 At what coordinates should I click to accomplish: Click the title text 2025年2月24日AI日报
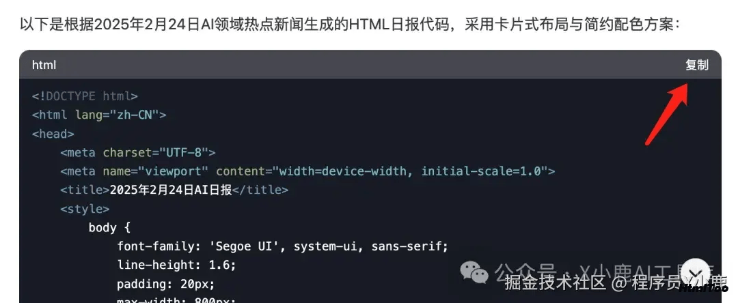(171, 190)
